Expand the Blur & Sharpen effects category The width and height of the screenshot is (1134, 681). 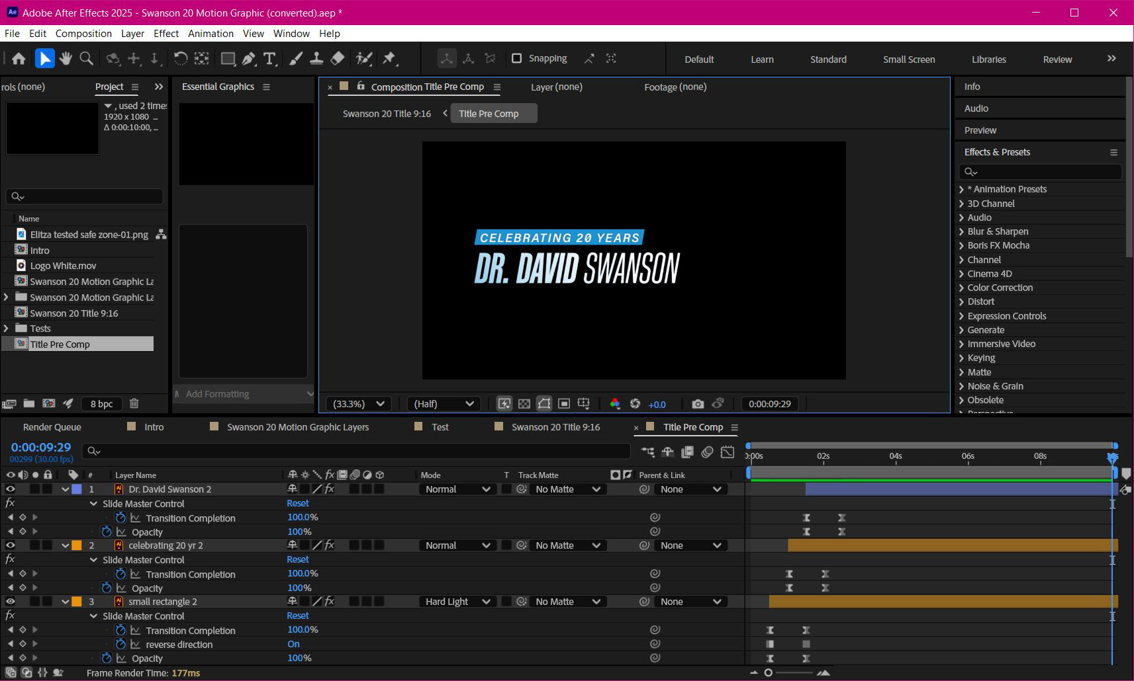click(x=961, y=231)
